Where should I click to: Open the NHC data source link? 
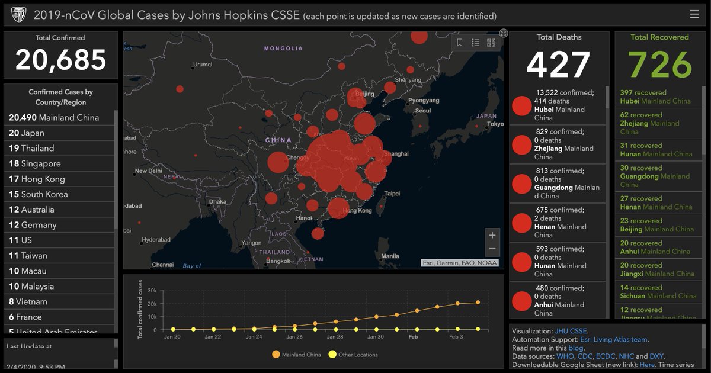click(x=626, y=356)
